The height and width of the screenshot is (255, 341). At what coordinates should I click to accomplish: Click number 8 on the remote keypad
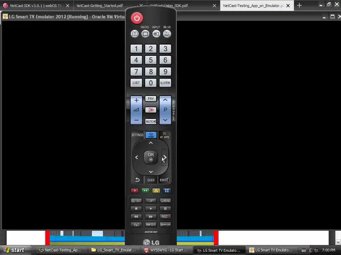point(151,71)
